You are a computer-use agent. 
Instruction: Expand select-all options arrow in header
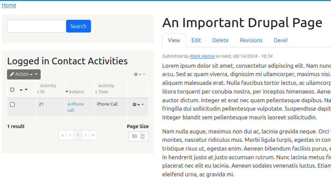(x=23, y=89)
